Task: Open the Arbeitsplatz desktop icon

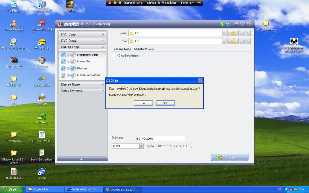Action: [42, 6]
